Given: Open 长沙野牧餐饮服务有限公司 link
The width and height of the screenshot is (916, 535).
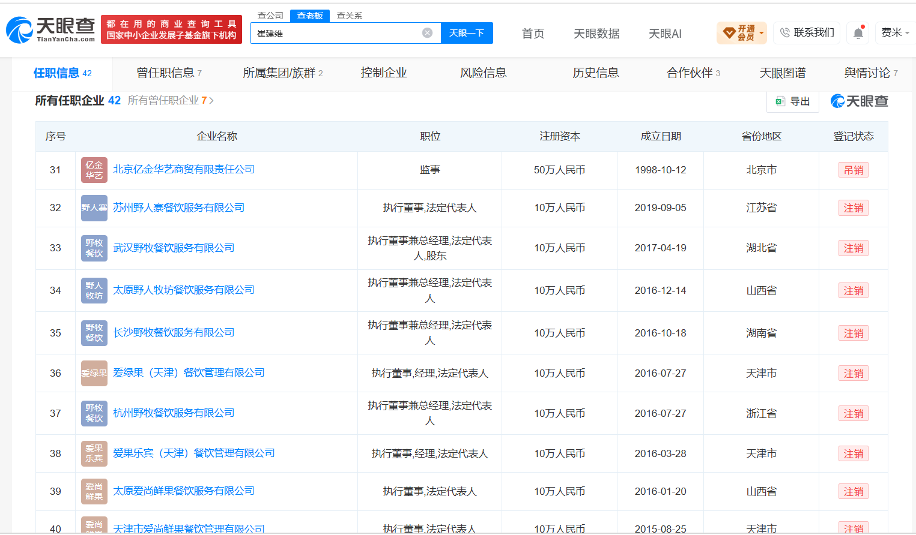Looking at the screenshot, I should coord(174,333).
